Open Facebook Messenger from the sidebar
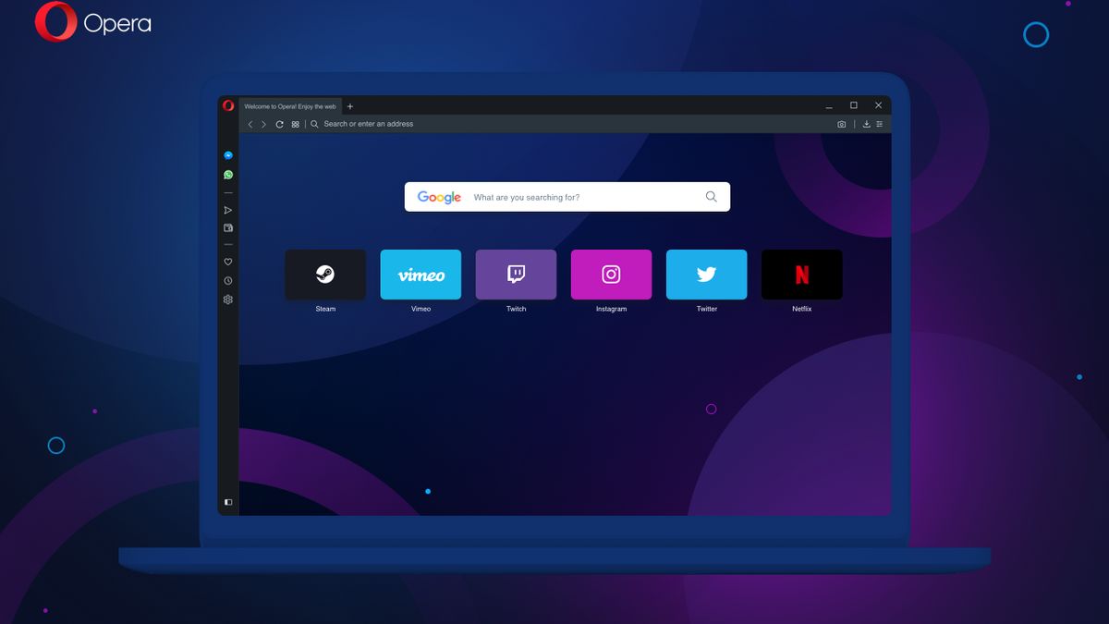Screen dimensions: 1109x624 pyautogui.click(x=228, y=154)
